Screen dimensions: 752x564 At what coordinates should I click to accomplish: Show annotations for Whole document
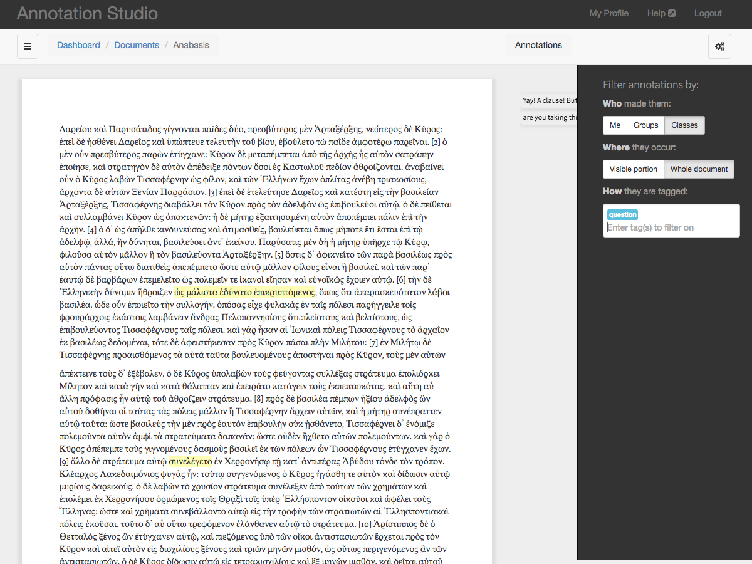(x=699, y=169)
